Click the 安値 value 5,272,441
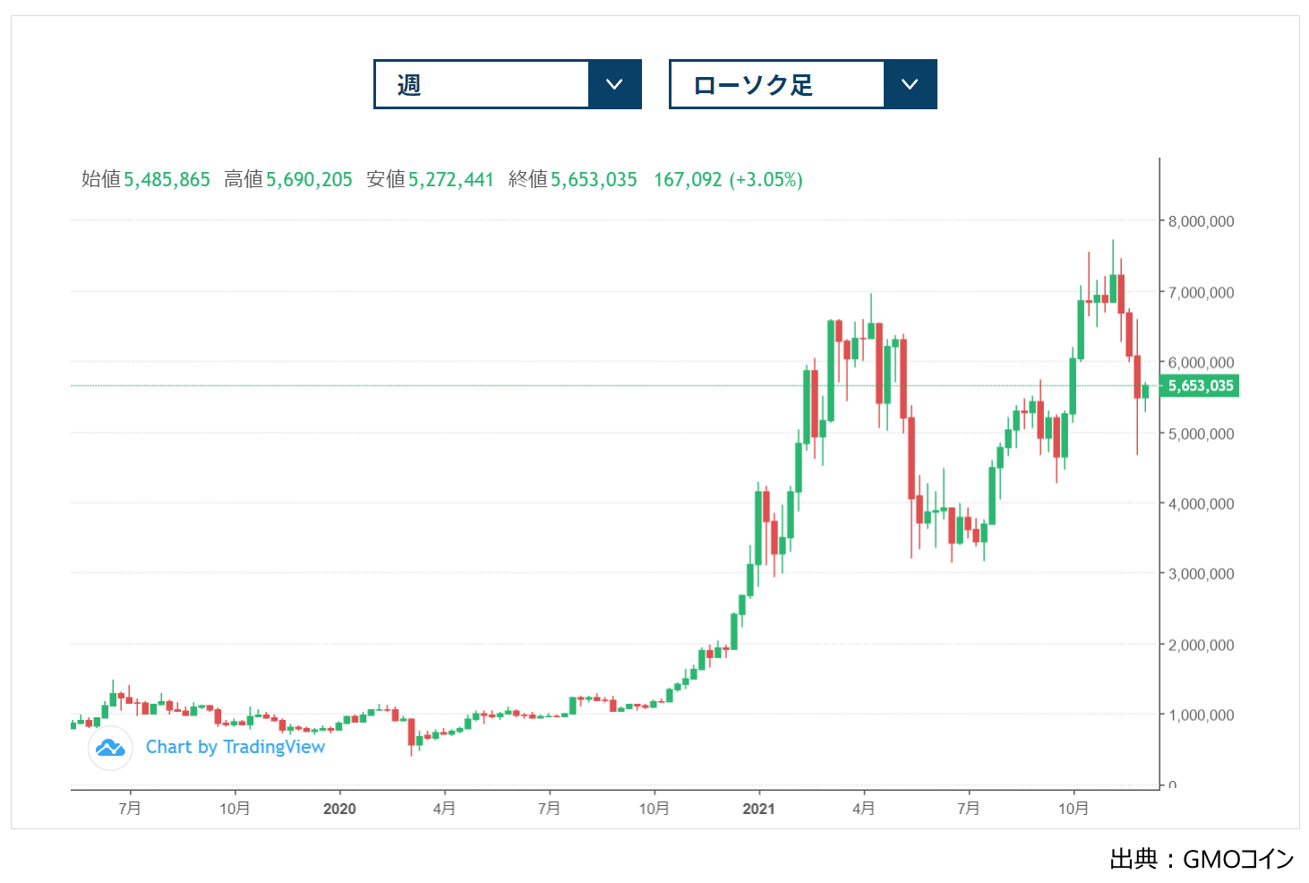Image resolution: width=1309 pixels, height=883 pixels. [450, 179]
